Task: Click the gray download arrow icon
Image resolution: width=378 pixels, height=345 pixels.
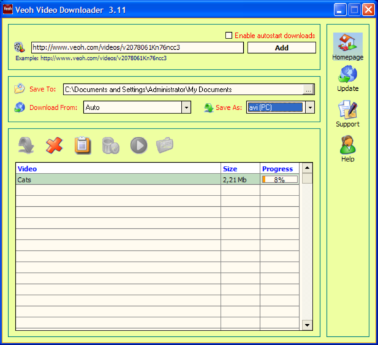Action: tap(27, 146)
